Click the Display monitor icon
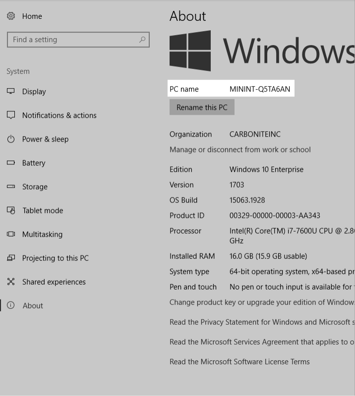 pos(10,91)
